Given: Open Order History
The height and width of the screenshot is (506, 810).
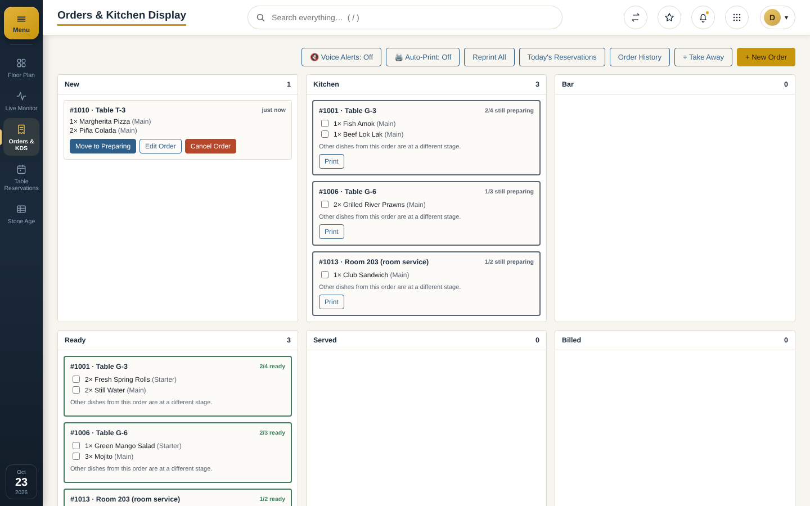Looking at the screenshot, I should click(x=640, y=57).
